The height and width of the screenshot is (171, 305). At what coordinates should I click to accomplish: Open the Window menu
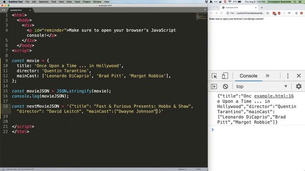tap(97, 1)
